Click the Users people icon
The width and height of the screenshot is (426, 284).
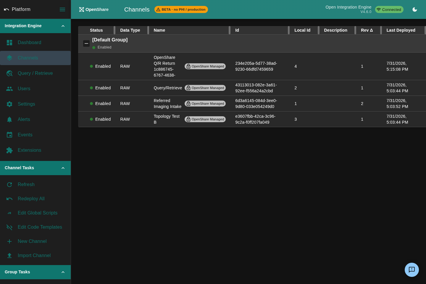click(x=9, y=89)
